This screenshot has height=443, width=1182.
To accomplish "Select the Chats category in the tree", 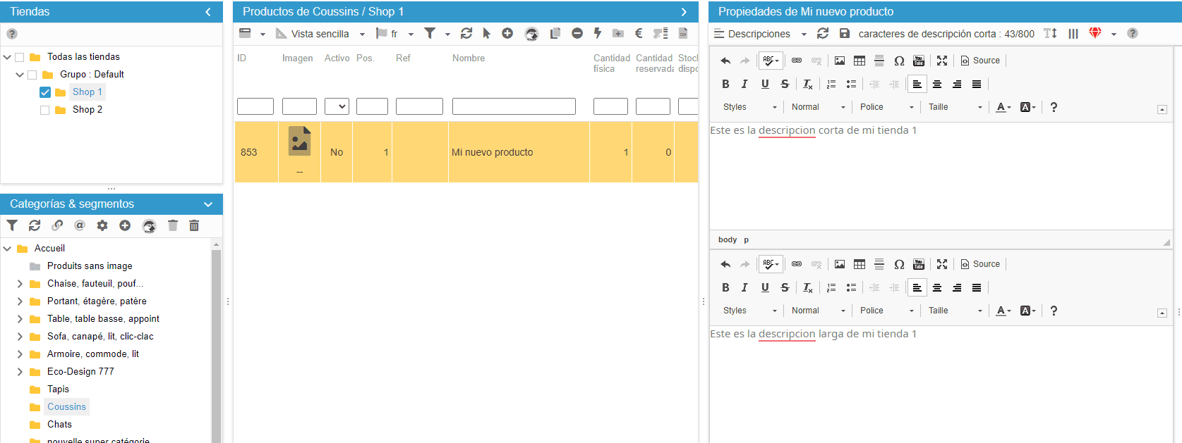I will coord(59,425).
